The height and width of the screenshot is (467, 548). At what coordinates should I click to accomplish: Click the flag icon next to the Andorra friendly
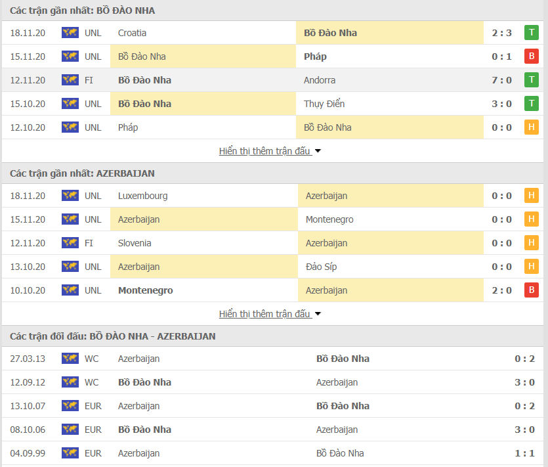tap(70, 79)
